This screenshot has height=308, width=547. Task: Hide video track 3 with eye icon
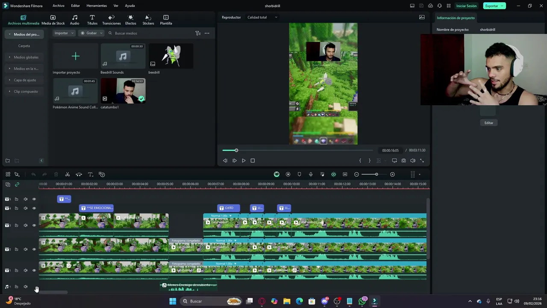click(x=34, y=225)
